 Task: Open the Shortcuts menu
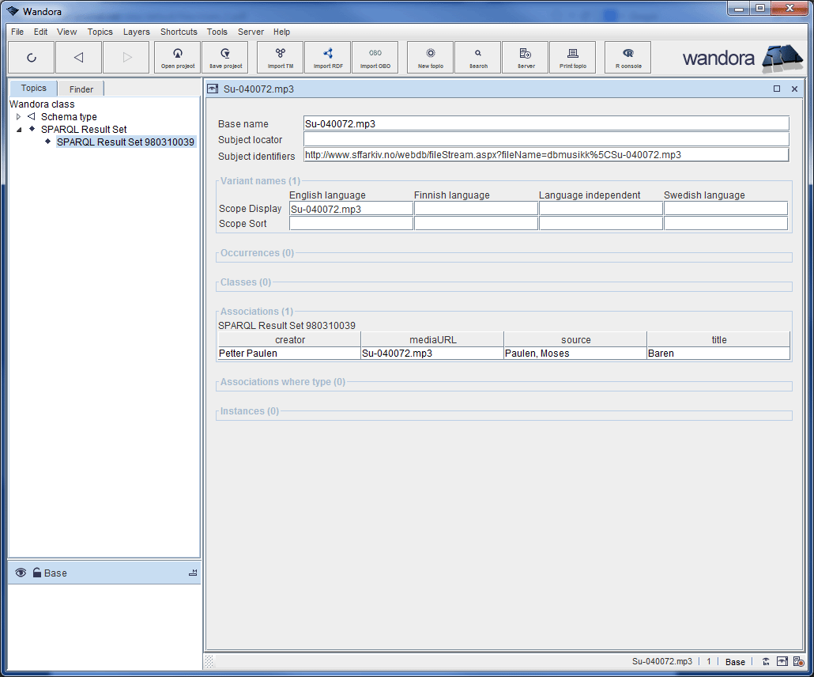[x=178, y=32]
